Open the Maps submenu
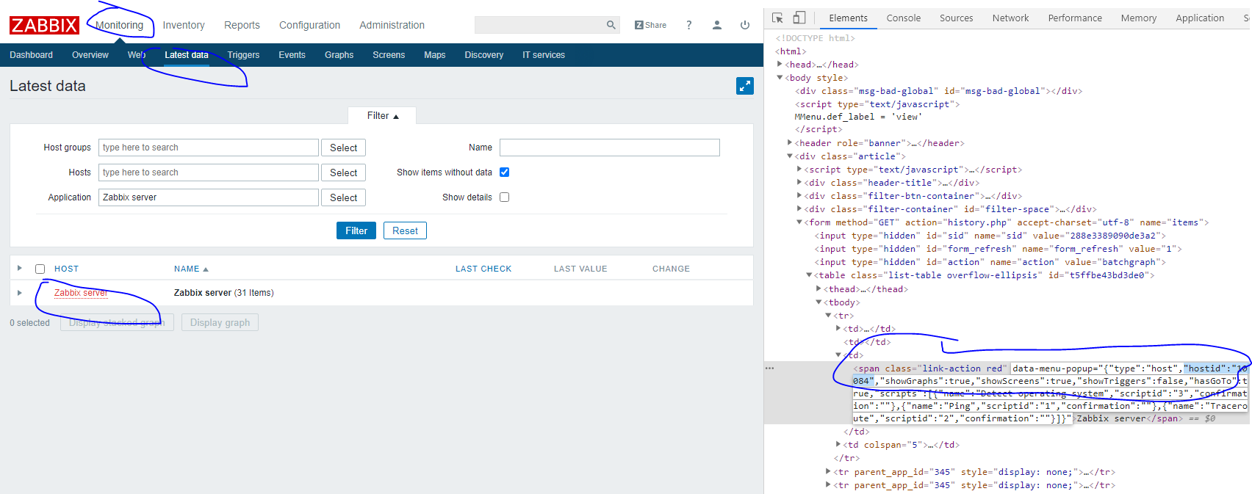Screen dimensions: 1252x494 pos(435,55)
